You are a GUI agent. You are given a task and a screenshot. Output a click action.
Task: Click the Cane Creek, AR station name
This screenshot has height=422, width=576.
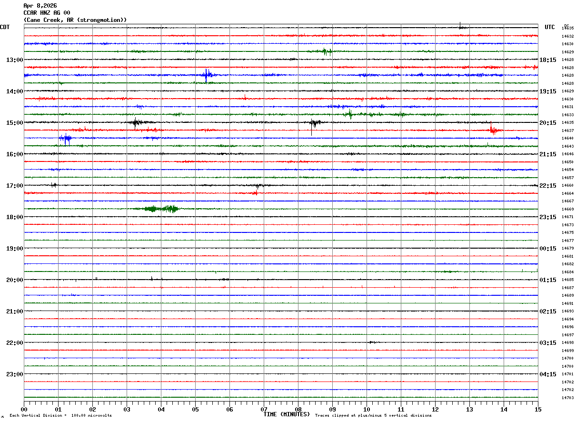click(x=75, y=20)
